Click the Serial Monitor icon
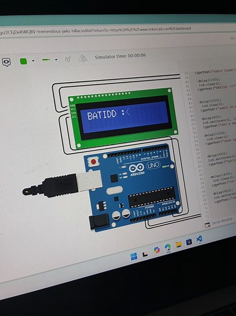Screen dimensions: 236x316 tap(207, 225)
